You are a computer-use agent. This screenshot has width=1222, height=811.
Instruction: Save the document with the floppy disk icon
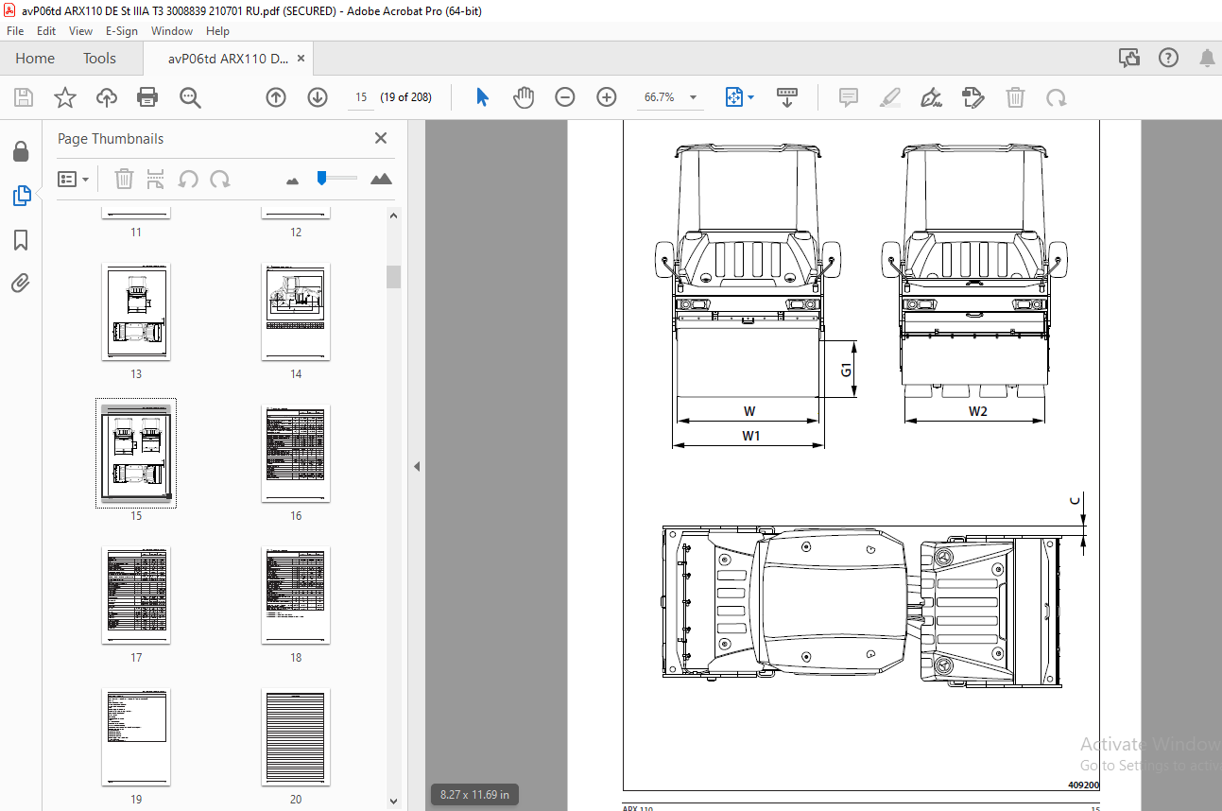[24, 97]
